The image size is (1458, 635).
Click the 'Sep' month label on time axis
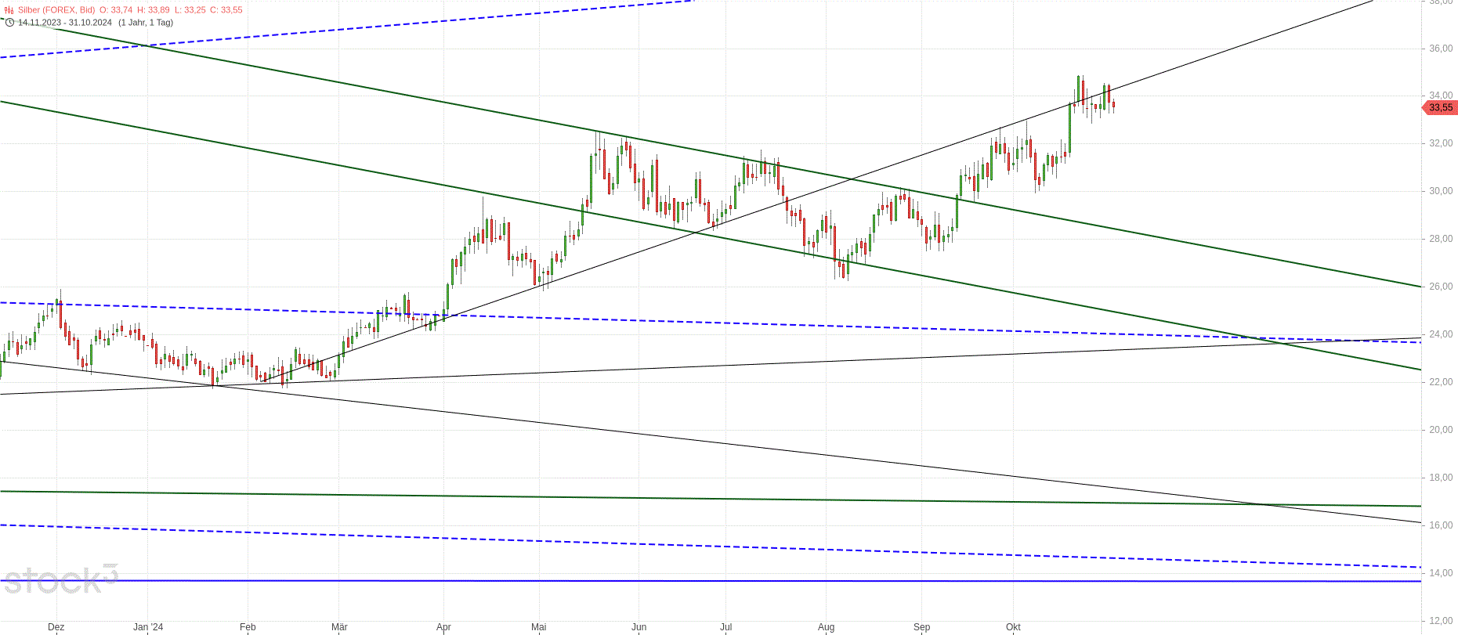click(921, 627)
